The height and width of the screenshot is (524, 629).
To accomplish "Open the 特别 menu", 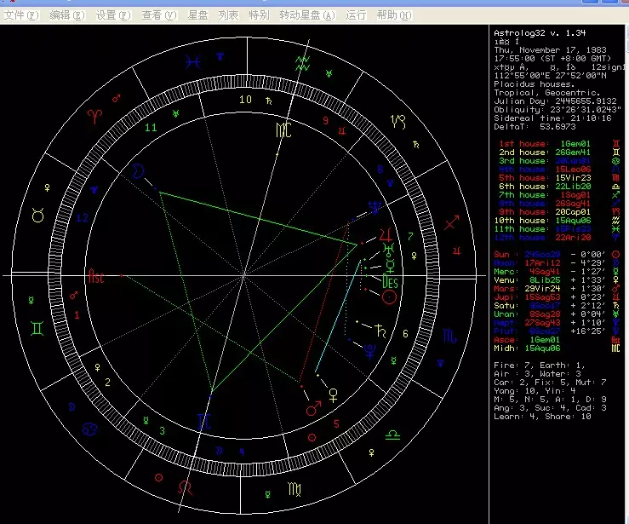I will pyautogui.click(x=259, y=15).
